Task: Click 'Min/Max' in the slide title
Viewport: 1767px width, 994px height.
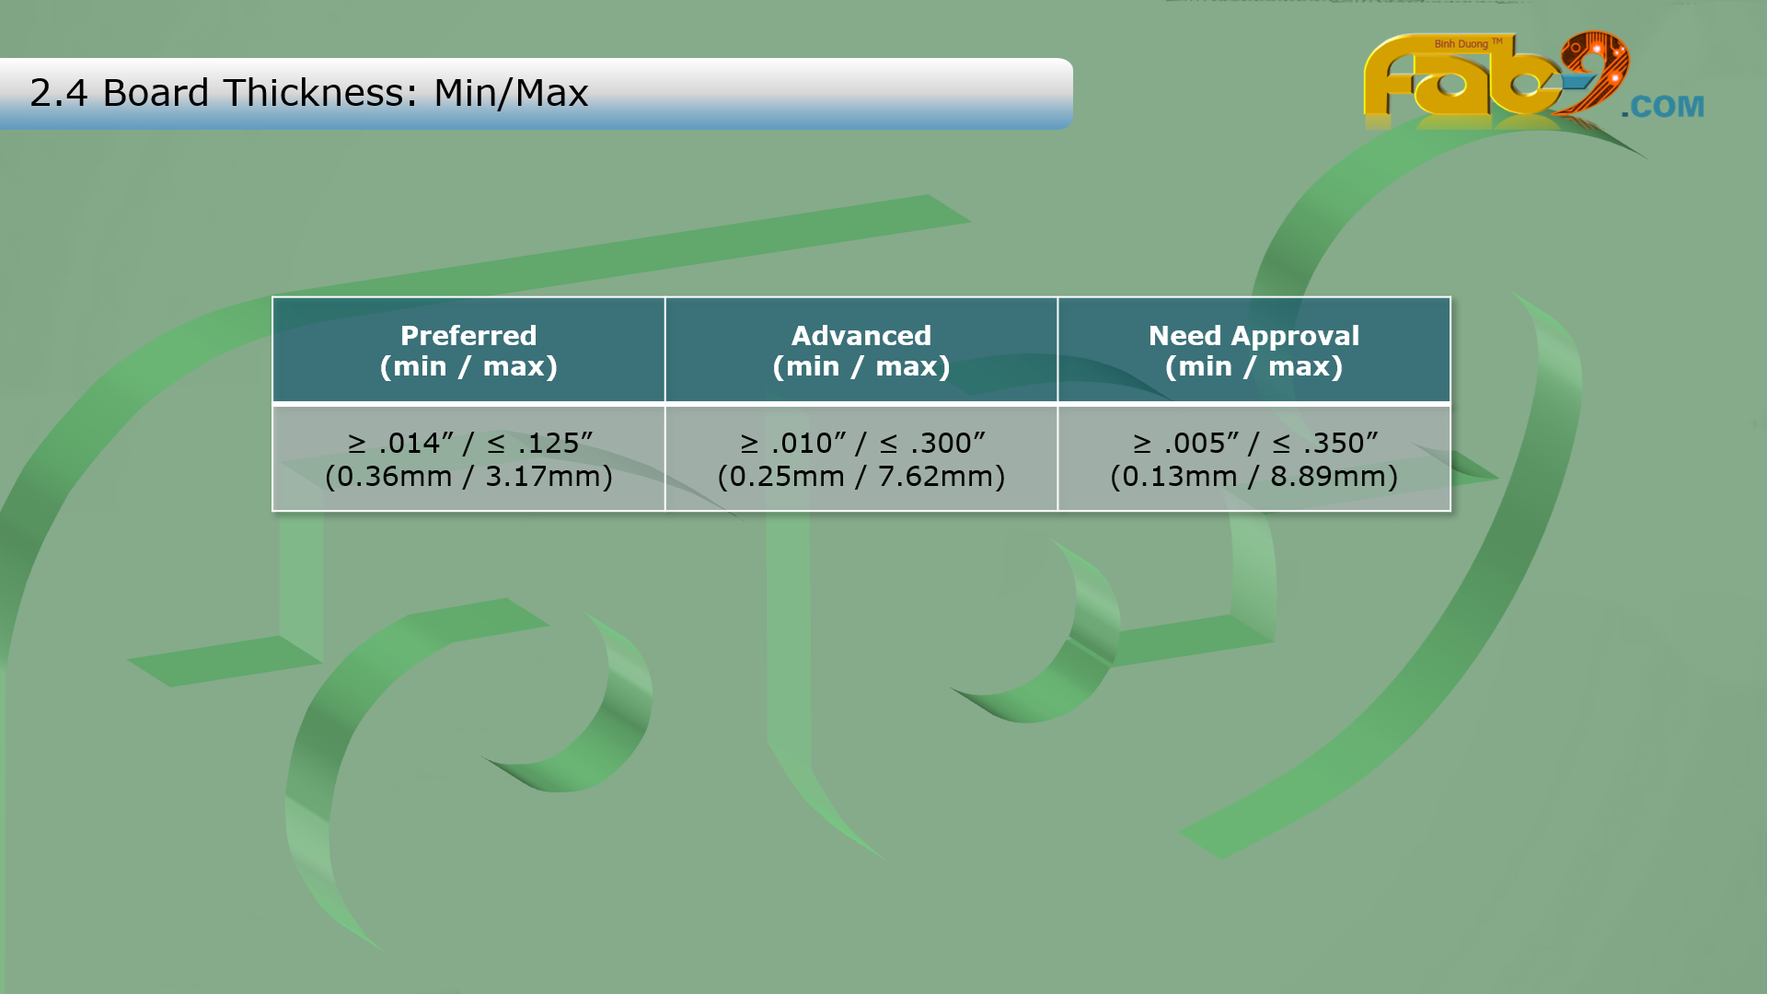Action: pyautogui.click(x=511, y=93)
